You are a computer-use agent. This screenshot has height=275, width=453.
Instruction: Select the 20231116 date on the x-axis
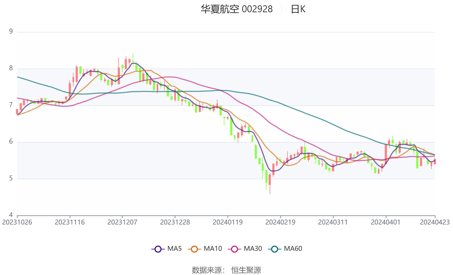coord(70,222)
